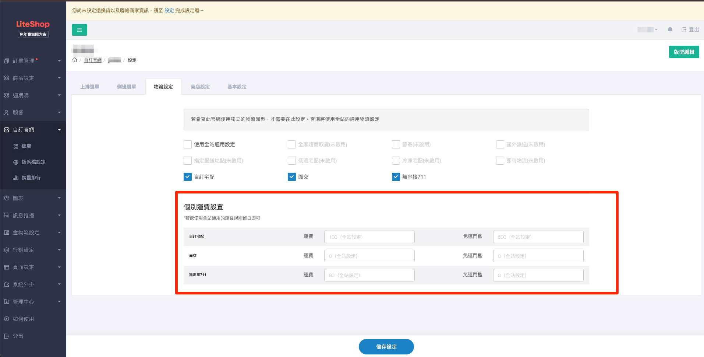Uncheck the 無串接711 checkbox
704x357 pixels.
coord(396,177)
